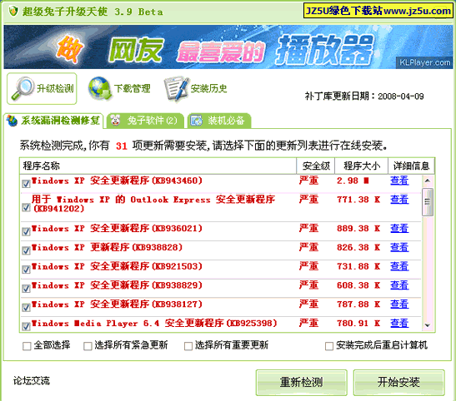The height and width of the screenshot is (401, 456).
Task: Uncheck the KB938127 update checkbox
Action: (26, 307)
